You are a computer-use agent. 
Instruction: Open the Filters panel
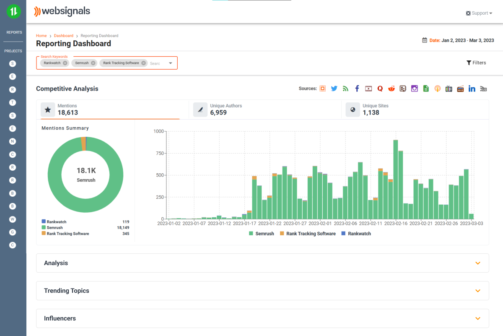click(x=476, y=63)
